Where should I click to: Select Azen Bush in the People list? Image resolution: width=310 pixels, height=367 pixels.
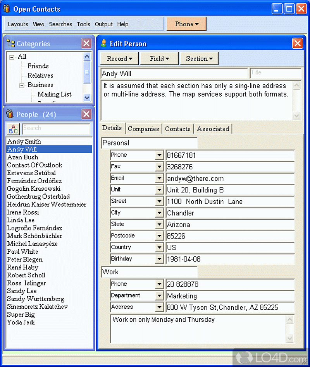pos(49,157)
